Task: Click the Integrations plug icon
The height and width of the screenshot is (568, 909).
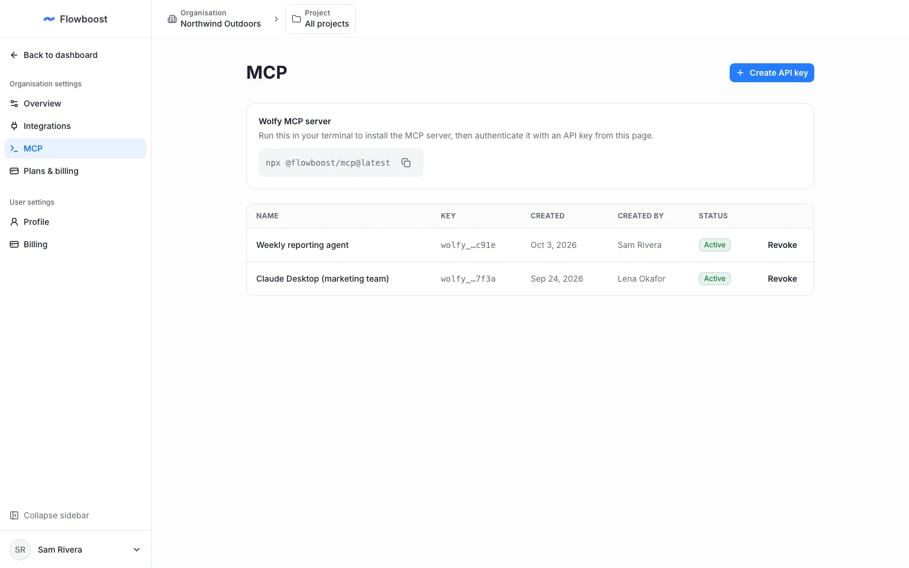Action: (14, 126)
